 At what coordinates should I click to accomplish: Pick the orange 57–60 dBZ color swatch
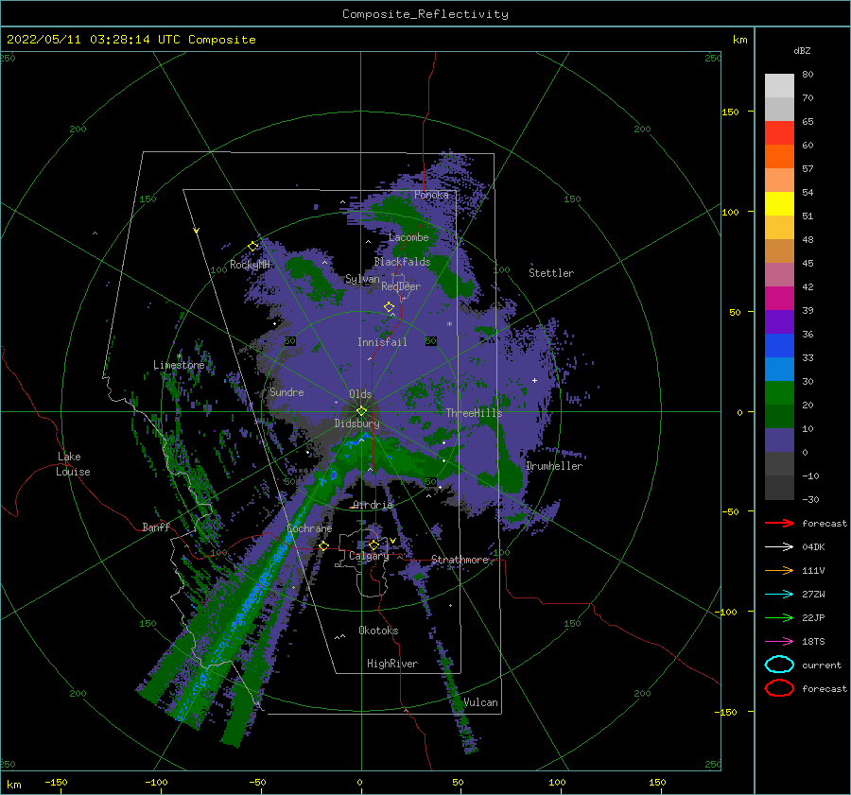[x=779, y=156]
